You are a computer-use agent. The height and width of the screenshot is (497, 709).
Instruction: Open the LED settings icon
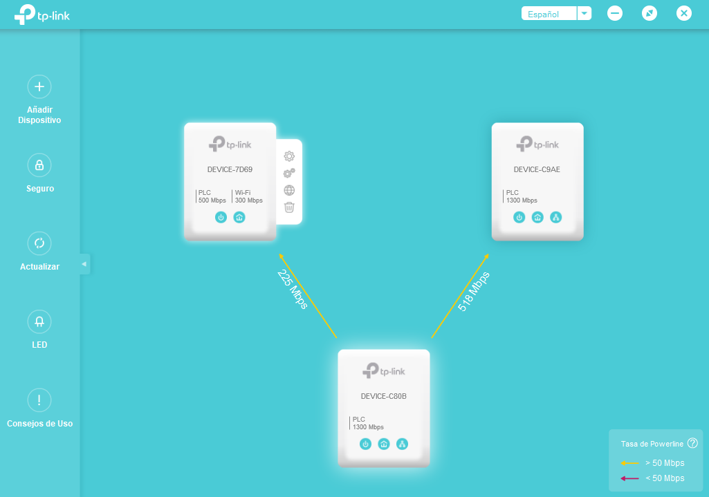pyautogui.click(x=39, y=321)
